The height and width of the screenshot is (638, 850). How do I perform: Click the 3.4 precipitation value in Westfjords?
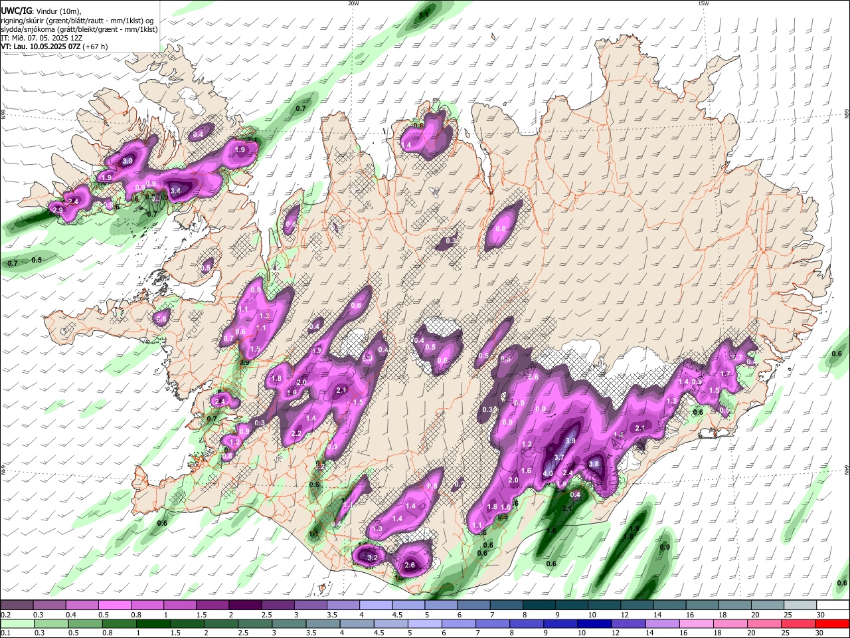pos(175,191)
